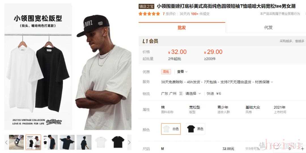The image size is (306, 153).
Task: Increase size M quantity with plus
Action: (303, 149)
